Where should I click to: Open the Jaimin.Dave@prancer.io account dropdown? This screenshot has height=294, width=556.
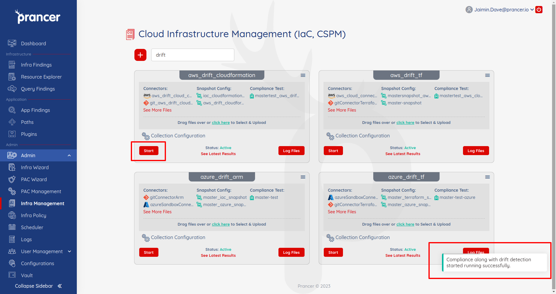504,10
